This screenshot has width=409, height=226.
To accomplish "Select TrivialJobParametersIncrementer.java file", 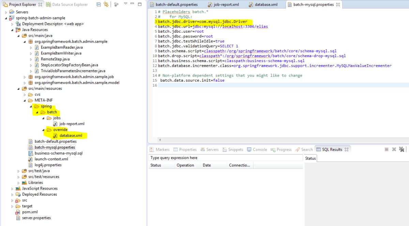I will (73, 71).
